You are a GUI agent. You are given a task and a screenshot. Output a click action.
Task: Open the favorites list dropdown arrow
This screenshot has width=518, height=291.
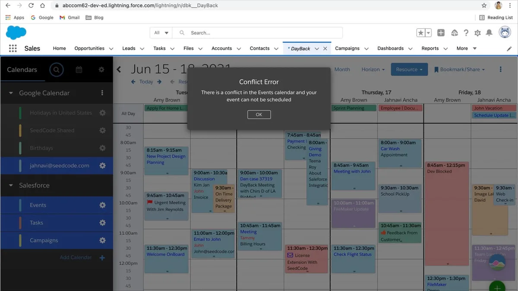point(428,33)
